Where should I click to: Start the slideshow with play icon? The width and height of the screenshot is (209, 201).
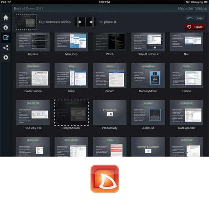[x=6, y=58]
